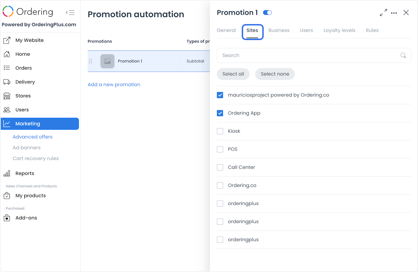The height and width of the screenshot is (272, 418).
Task: Open the Users tab in panel
Action: (307, 30)
